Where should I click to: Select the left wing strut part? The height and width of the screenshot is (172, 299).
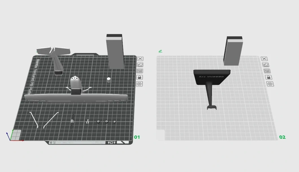34,120
